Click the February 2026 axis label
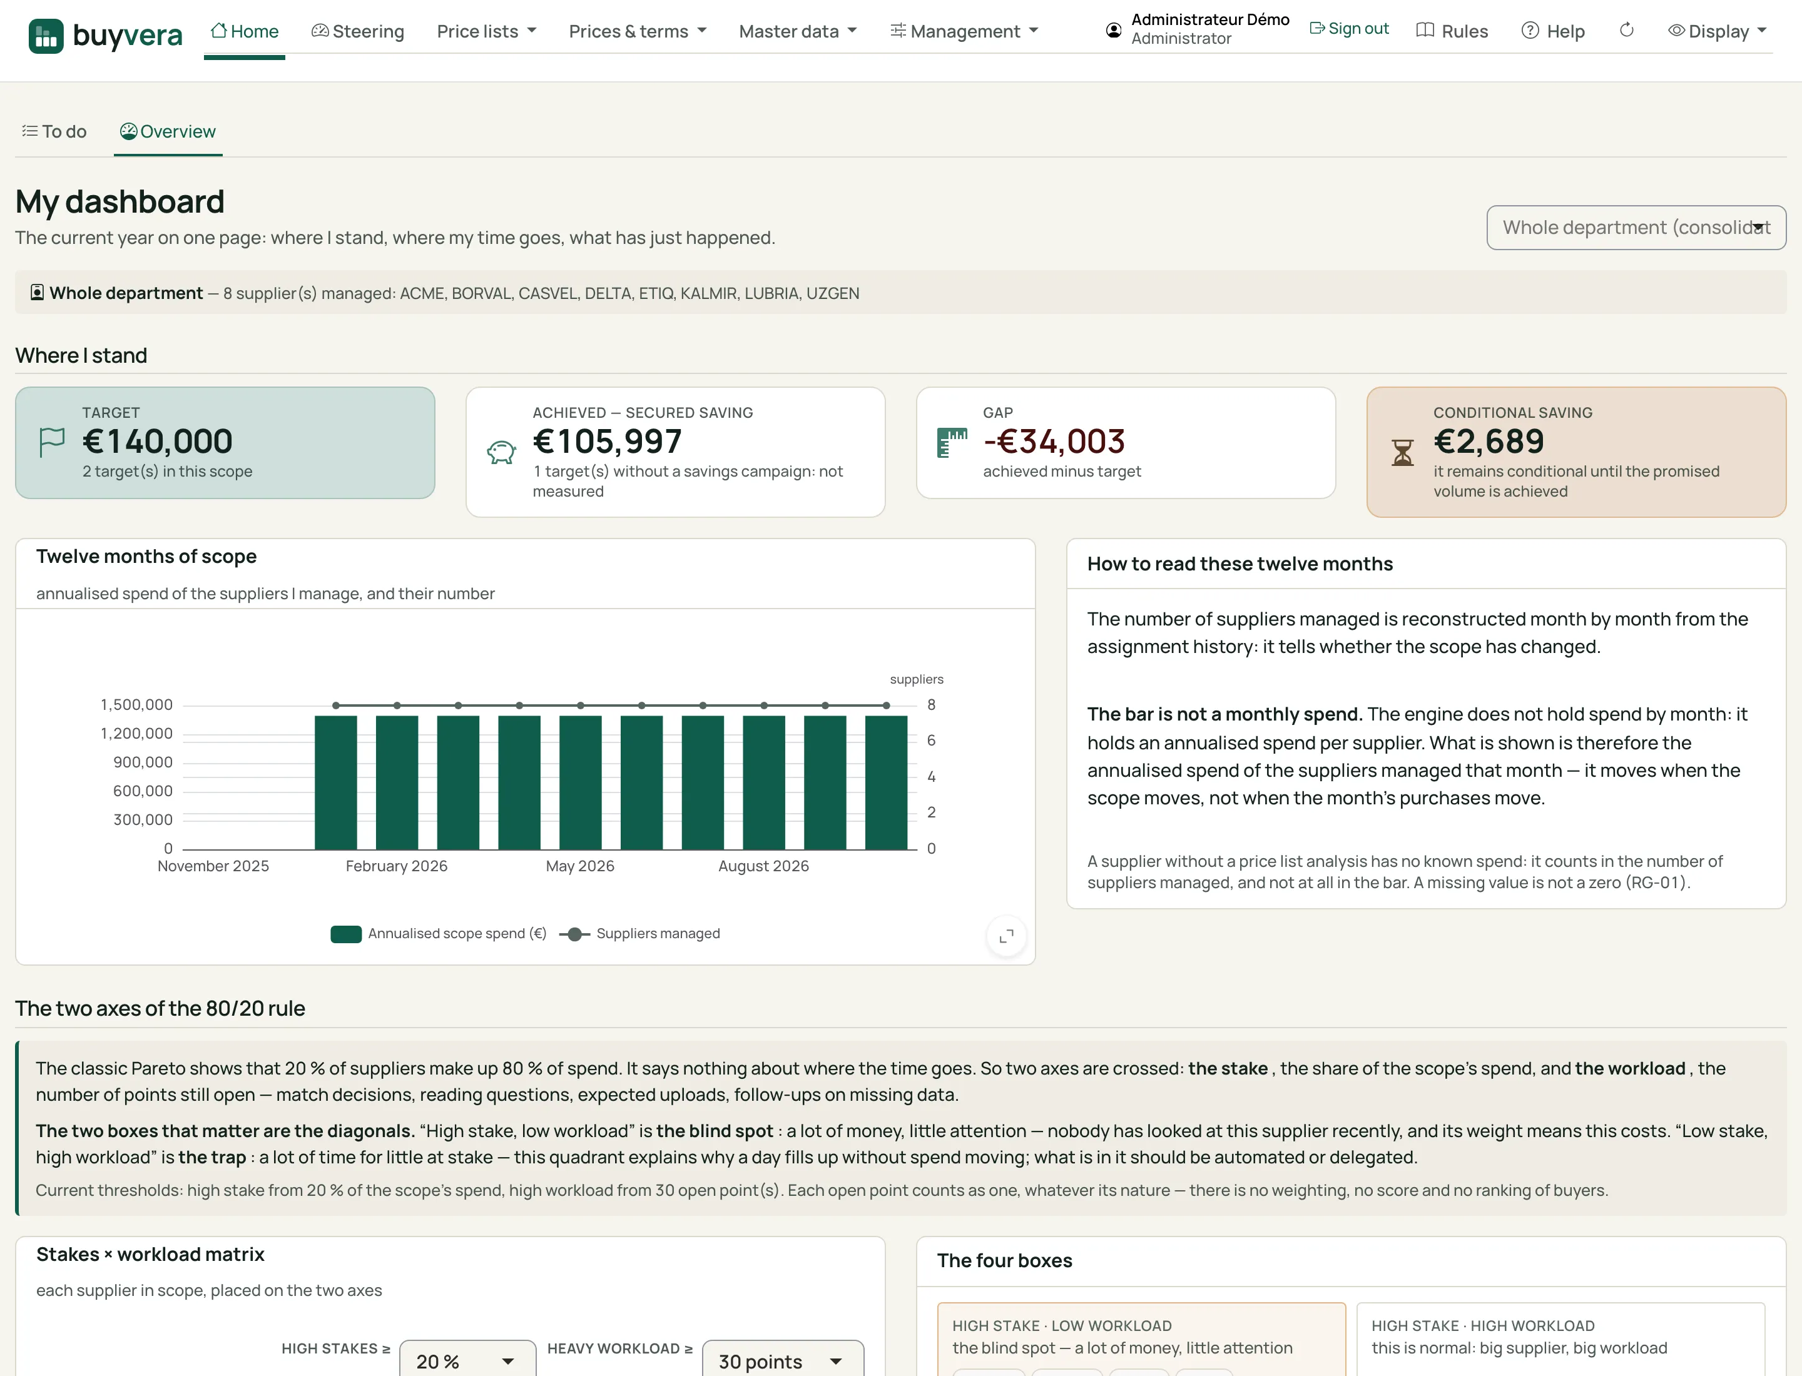 [397, 866]
